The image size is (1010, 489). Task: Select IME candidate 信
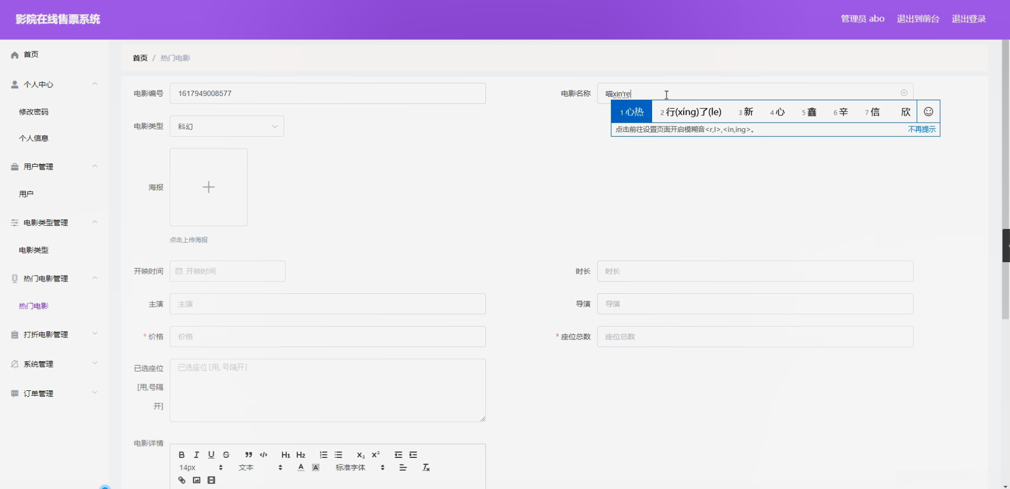click(872, 112)
